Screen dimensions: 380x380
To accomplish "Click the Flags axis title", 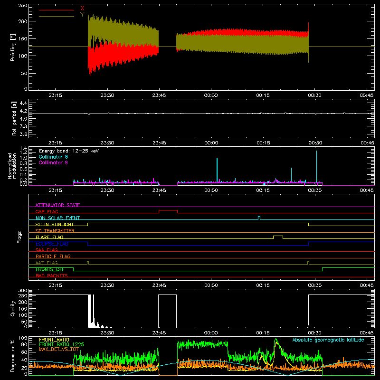I will tap(19, 237).
